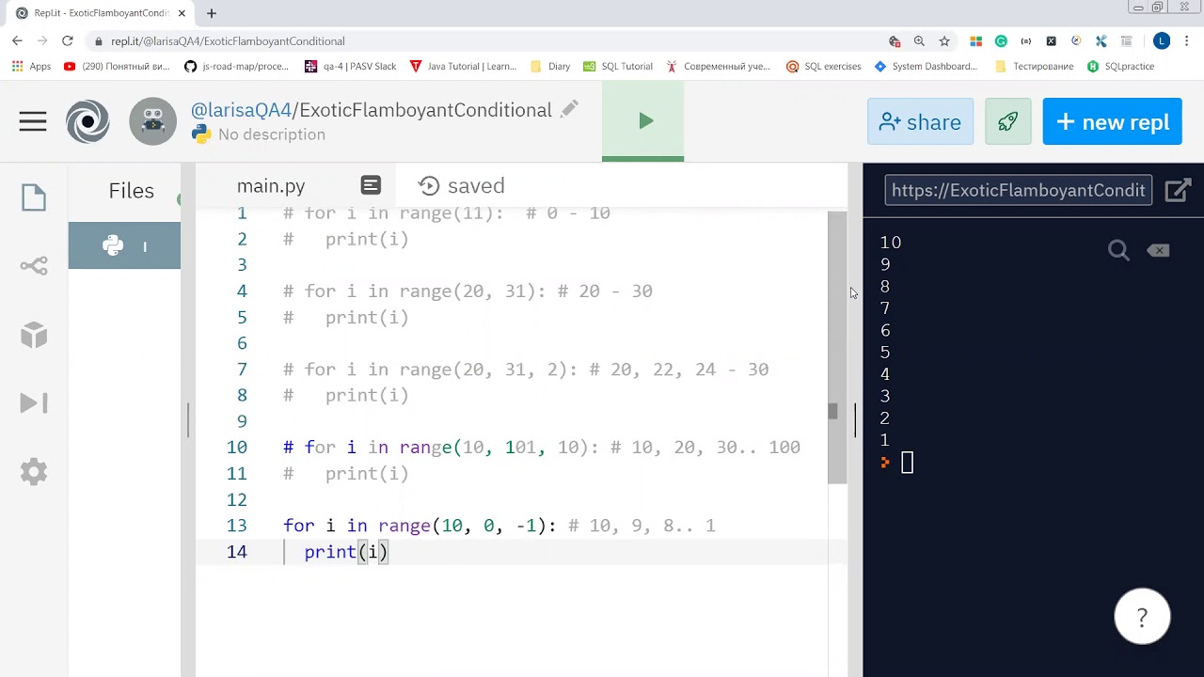The width and height of the screenshot is (1204, 677).
Task: Click the ExoticFlamboyantConditional repl name
Action: pos(425,110)
